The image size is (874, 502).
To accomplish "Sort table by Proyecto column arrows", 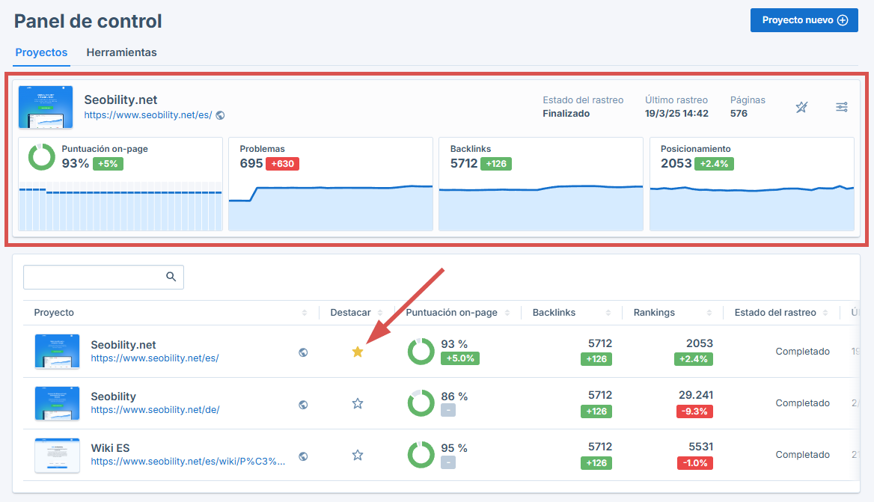I will pos(305,313).
